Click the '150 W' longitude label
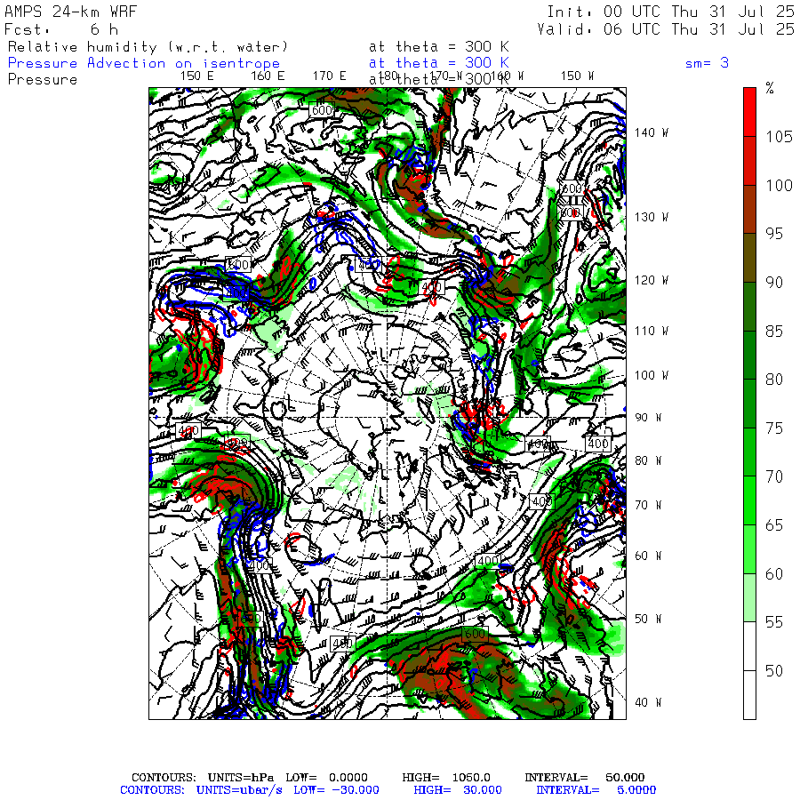800x800 pixels. click(577, 76)
